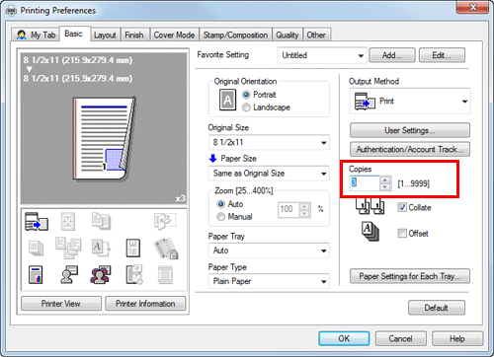Click the account track group people icon
This screenshot has height=357, width=494.
click(x=100, y=274)
